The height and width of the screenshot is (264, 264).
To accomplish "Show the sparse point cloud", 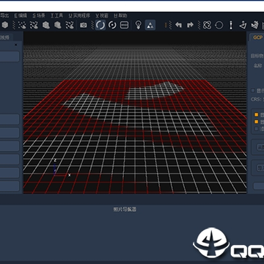I will click(x=22, y=25).
